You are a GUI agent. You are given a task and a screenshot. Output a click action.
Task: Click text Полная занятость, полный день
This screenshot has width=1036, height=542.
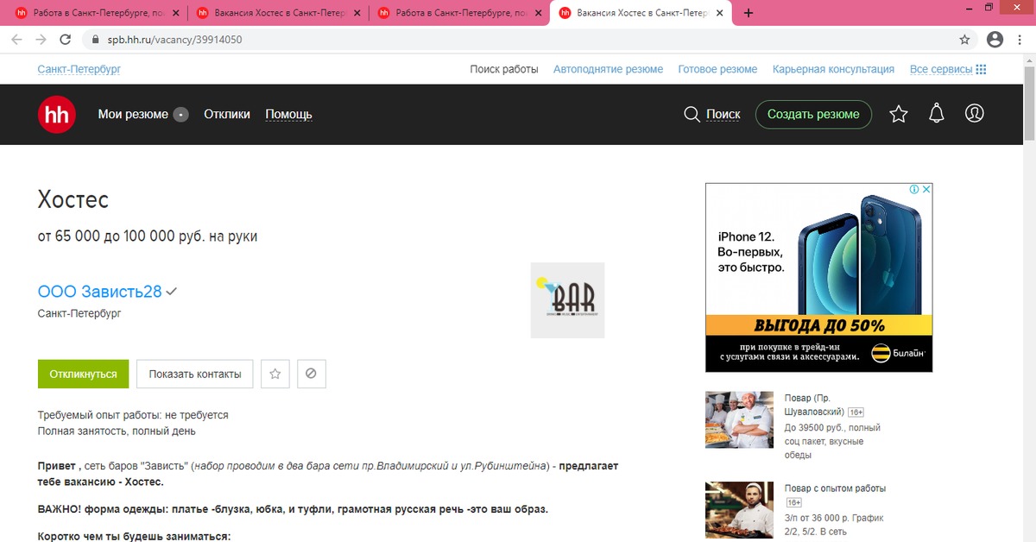[117, 431]
